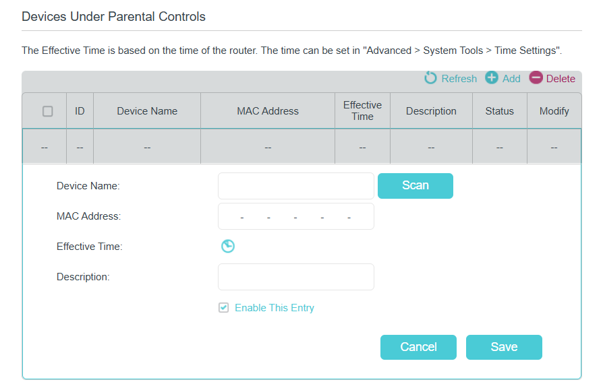Cancel the new device entry
This screenshot has width=601, height=382.
coord(418,347)
